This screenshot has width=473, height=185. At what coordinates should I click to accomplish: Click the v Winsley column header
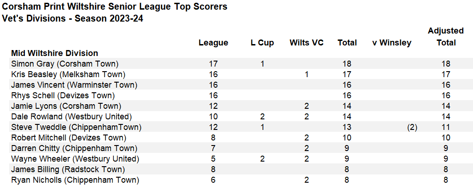point(391,43)
